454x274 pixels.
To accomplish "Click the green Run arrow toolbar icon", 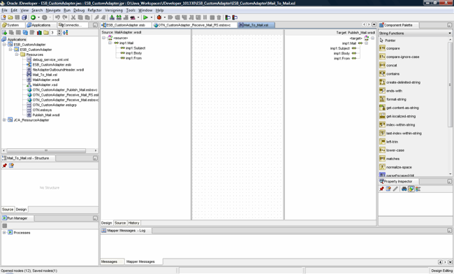I will (146, 17).
